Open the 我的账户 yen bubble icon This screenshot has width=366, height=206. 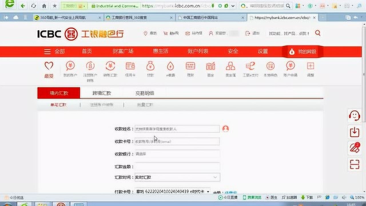70,66
